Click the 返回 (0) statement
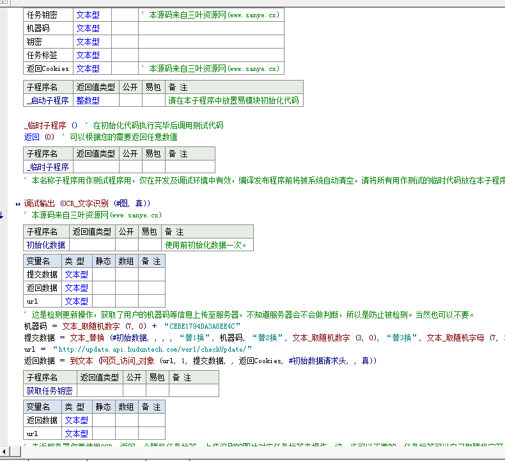 point(39,137)
